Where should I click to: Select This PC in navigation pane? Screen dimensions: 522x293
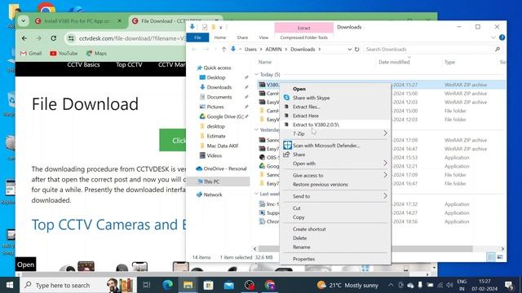pyautogui.click(x=211, y=181)
